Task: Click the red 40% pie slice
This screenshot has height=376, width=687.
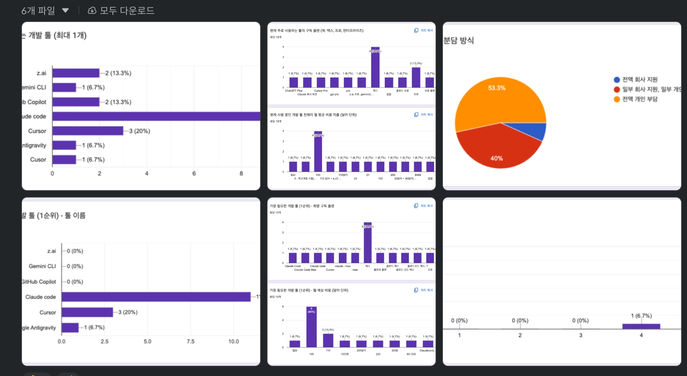Action: (497, 150)
